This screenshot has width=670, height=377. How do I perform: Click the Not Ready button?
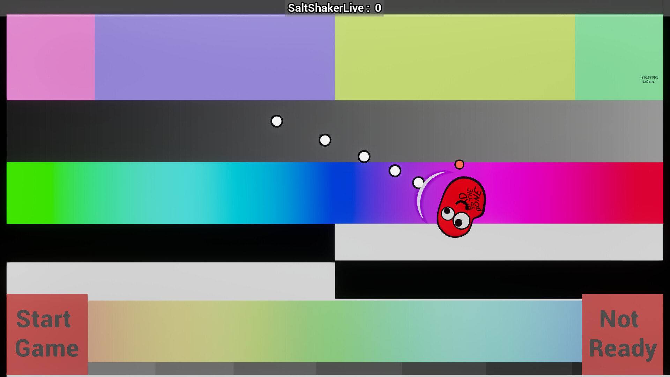coord(623,333)
